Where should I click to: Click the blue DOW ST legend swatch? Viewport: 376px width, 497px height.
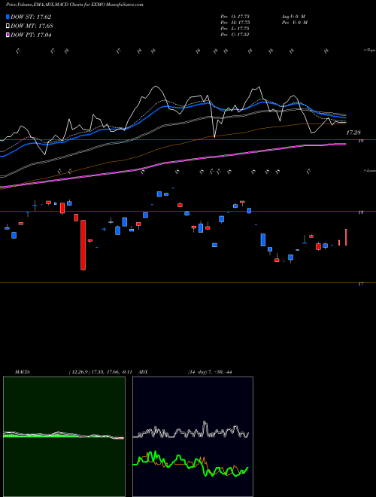click(8, 17)
